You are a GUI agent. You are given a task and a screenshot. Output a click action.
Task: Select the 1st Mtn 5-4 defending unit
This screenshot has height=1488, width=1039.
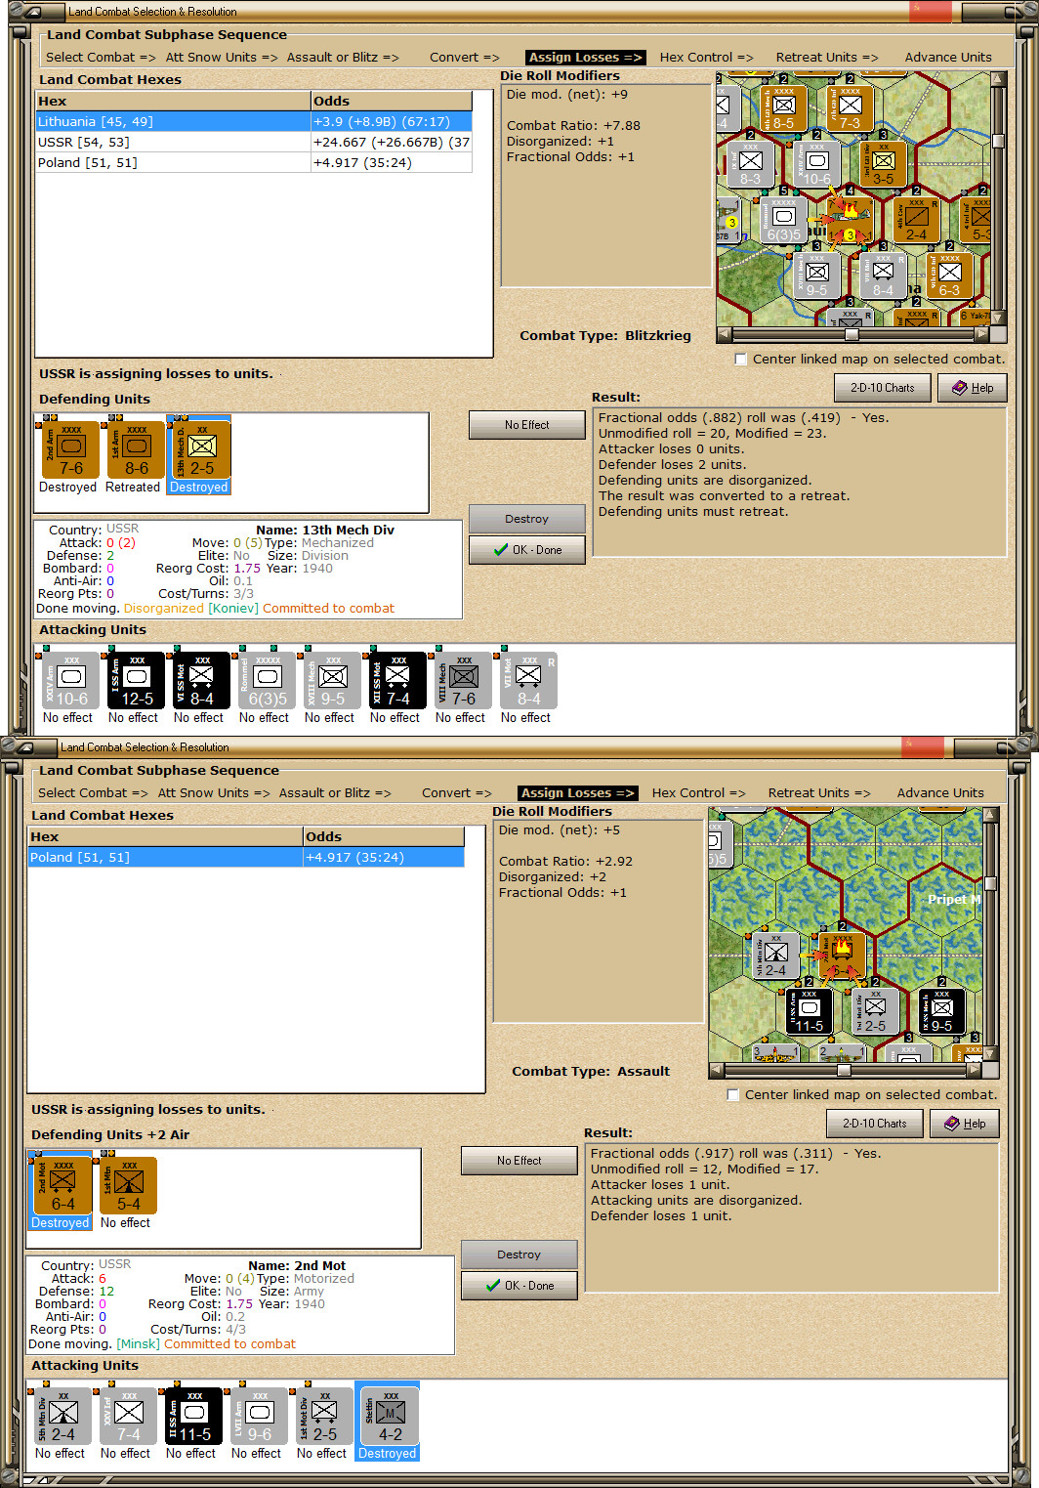(x=126, y=1185)
